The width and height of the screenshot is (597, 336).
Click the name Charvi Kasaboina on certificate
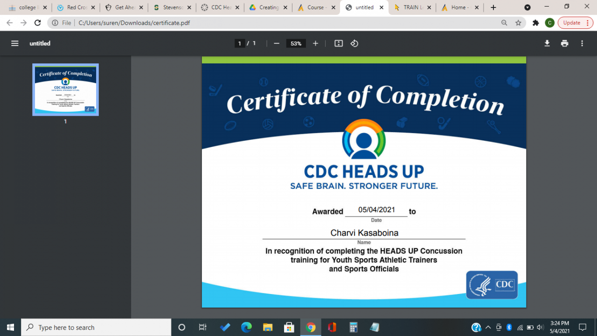click(364, 233)
